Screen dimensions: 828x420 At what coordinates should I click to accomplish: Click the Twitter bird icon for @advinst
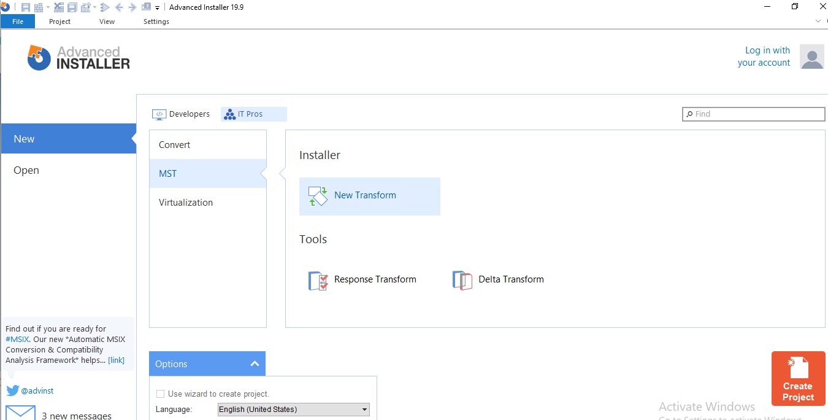[12, 391]
